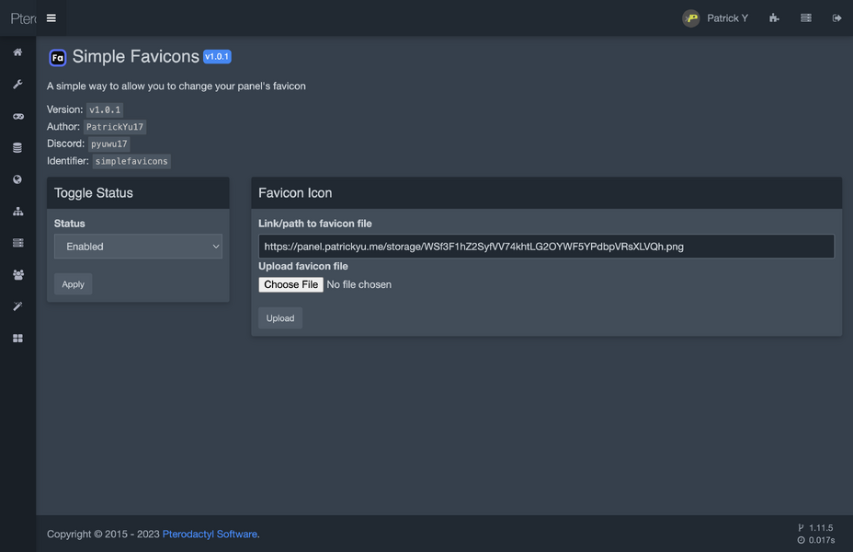Click the Patrick Y account name
The image size is (853, 552).
click(x=726, y=17)
